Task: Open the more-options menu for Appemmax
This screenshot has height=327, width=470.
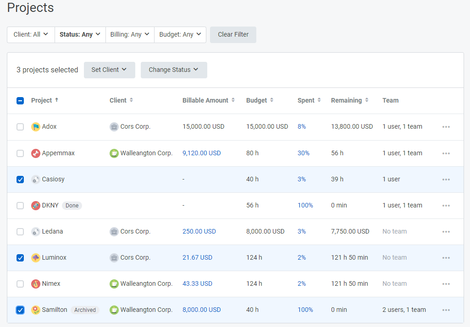Action: (x=446, y=153)
